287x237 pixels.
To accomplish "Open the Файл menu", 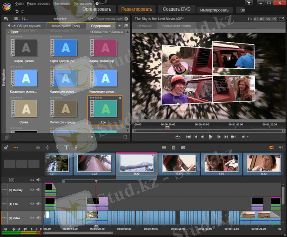I will [x=19, y=3].
